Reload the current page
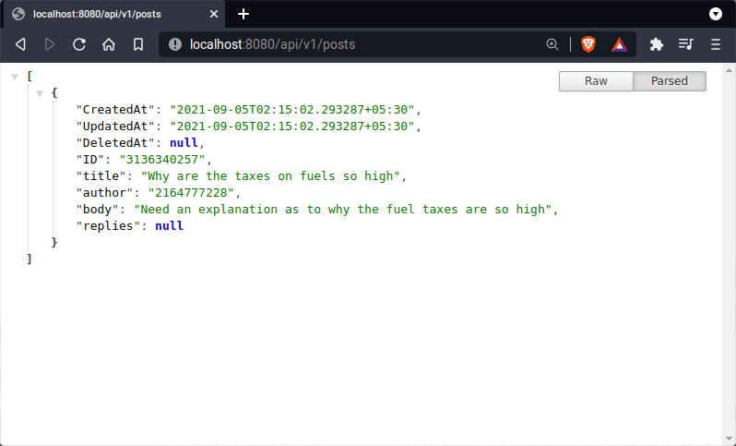736x446 pixels. pyautogui.click(x=79, y=44)
